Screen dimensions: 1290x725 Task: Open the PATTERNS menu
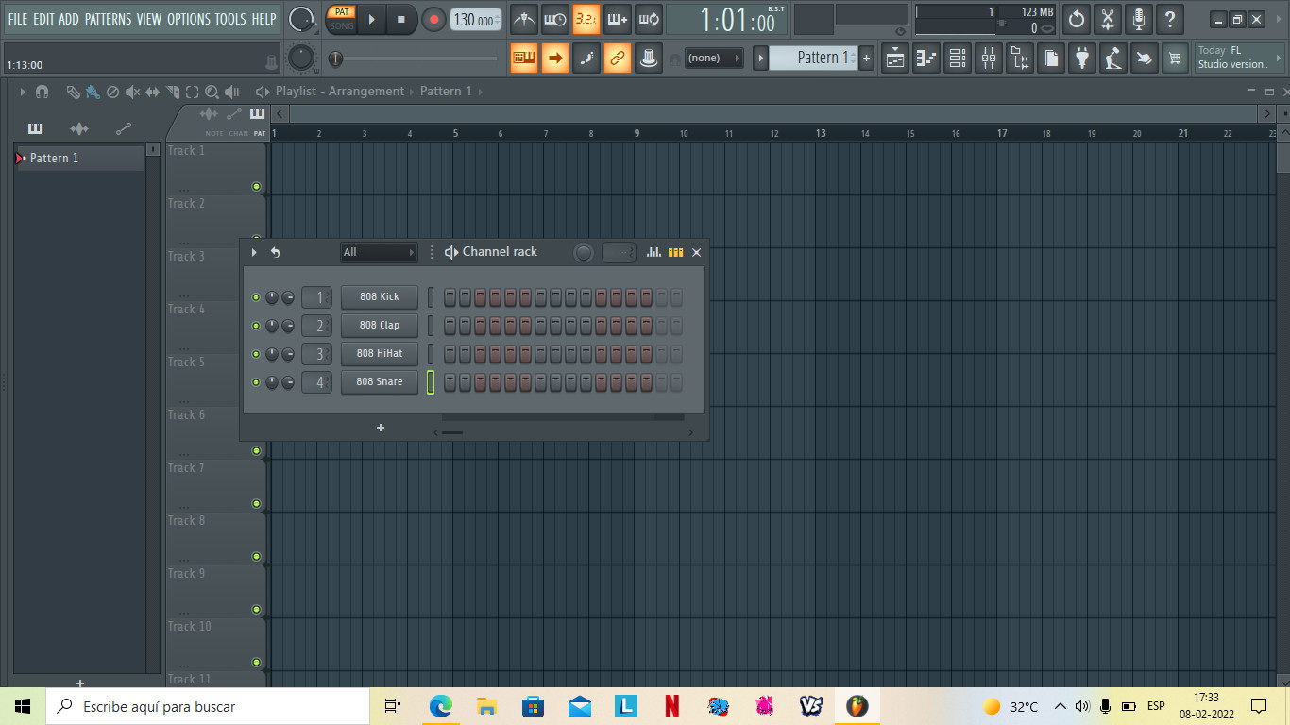tap(108, 19)
